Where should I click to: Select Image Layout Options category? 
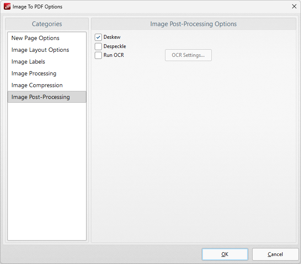47,50
